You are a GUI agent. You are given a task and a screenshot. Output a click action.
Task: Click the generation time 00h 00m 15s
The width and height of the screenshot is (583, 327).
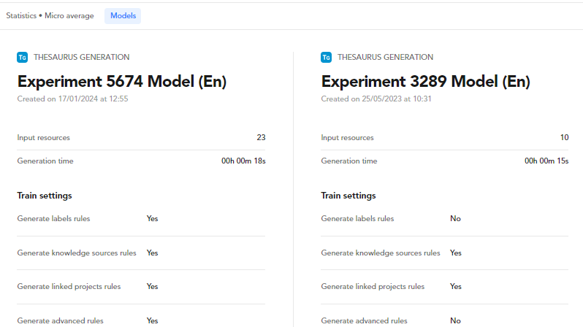click(546, 161)
